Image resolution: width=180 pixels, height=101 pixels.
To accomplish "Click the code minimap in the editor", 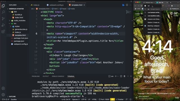I will tap(129, 12).
